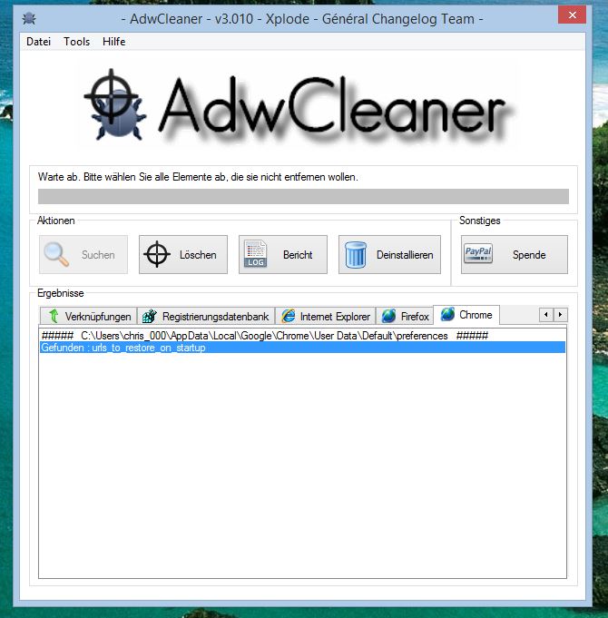Switch to the Verknüpfungen tab
This screenshot has width=608, height=618.
click(x=89, y=316)
